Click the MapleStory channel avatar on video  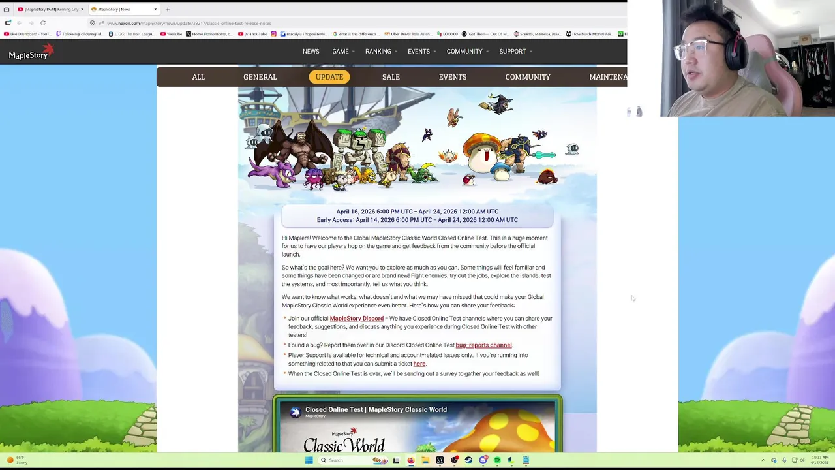(x=295, y=412)
